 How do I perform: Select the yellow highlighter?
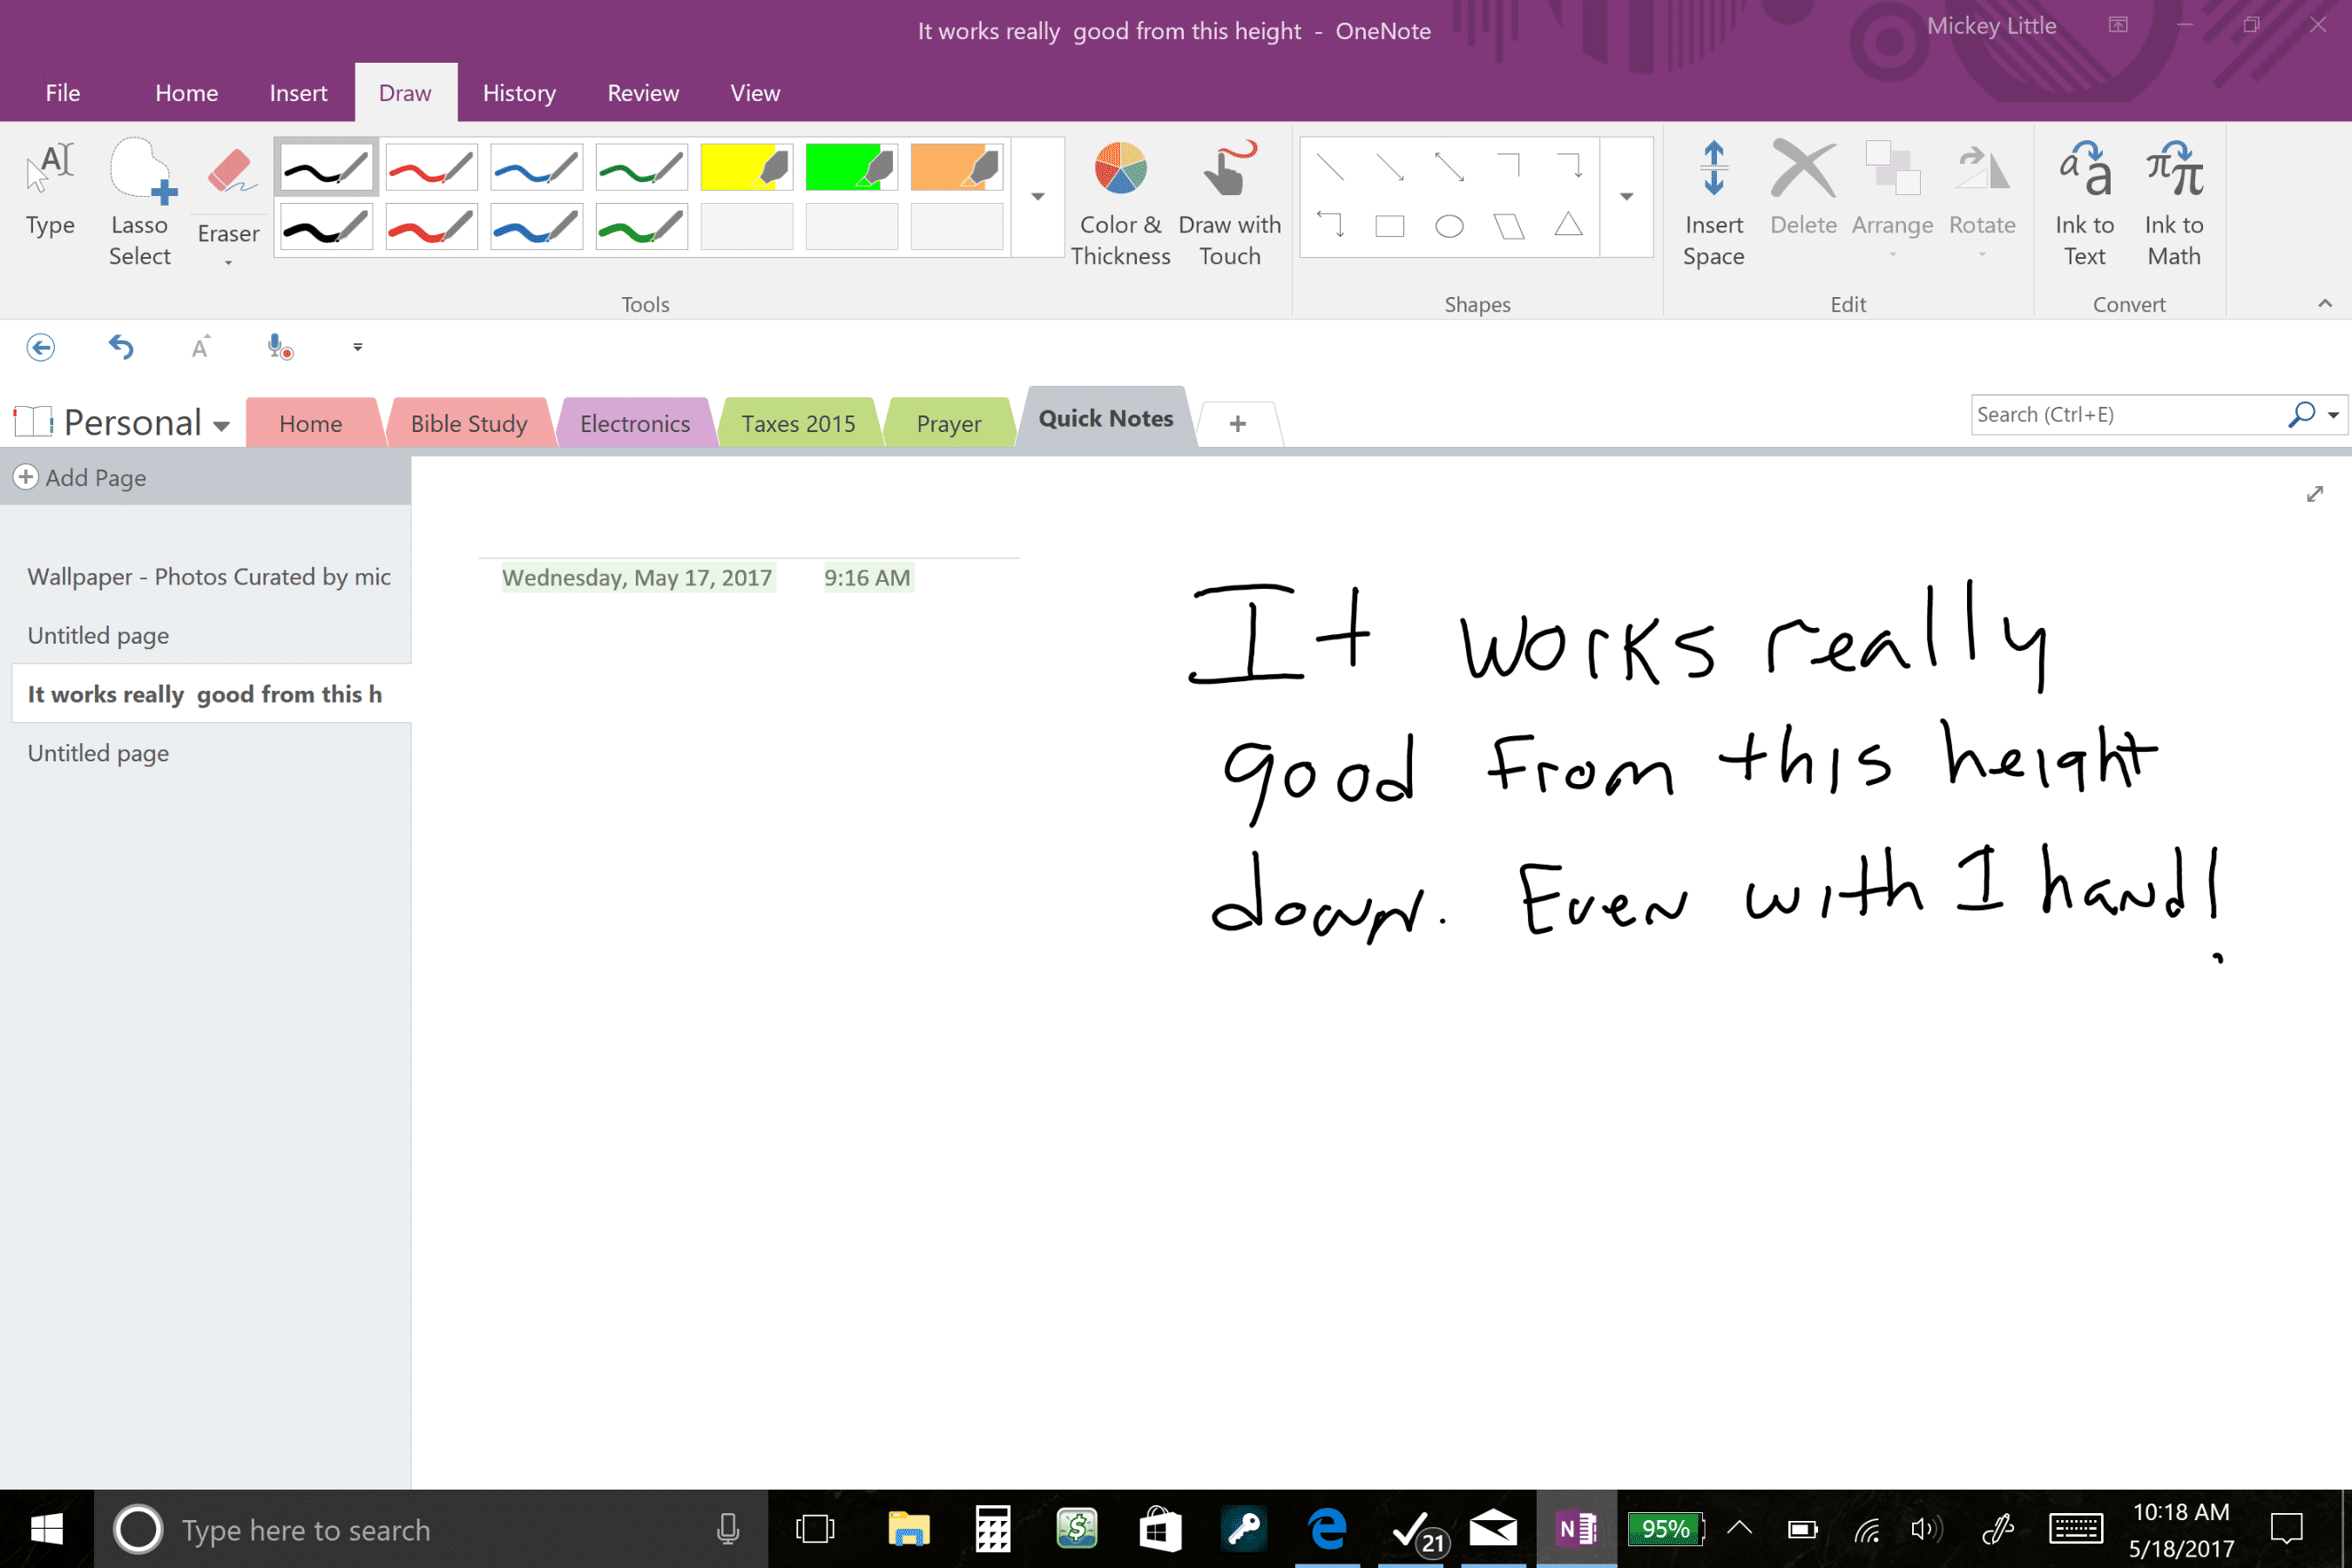(746, 167)
